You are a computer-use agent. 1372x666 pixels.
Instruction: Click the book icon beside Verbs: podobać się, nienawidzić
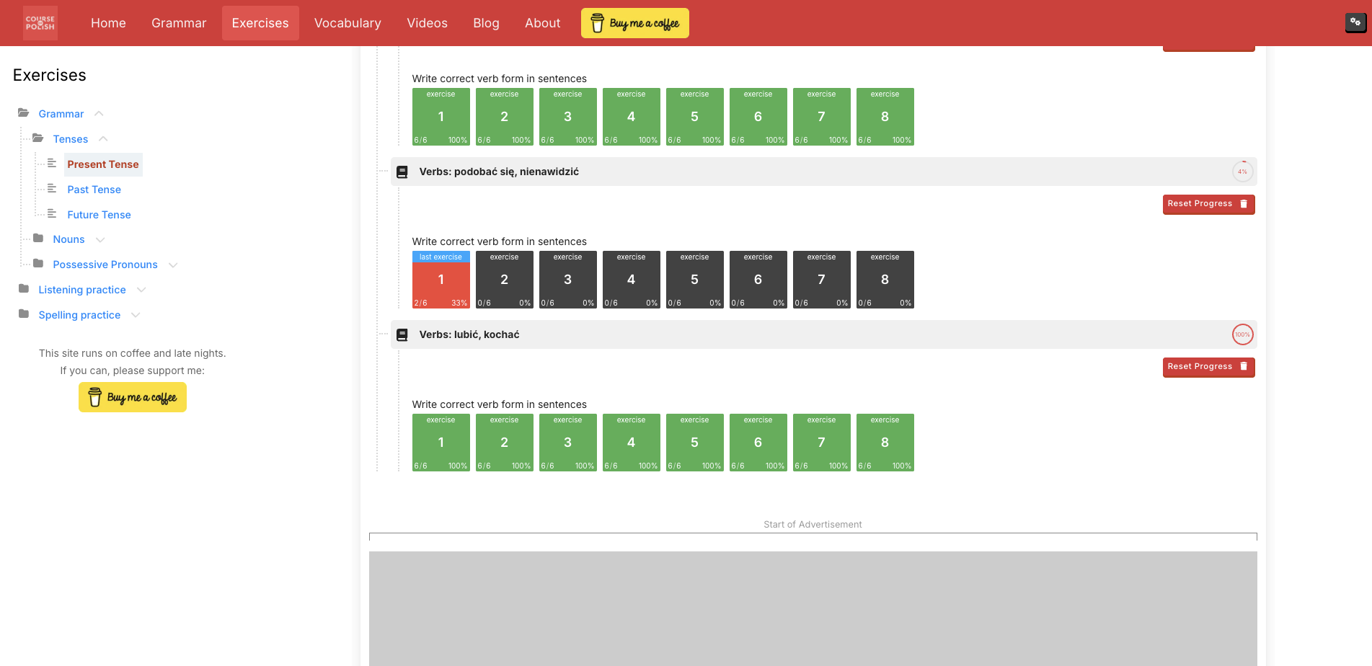point(402,172)
